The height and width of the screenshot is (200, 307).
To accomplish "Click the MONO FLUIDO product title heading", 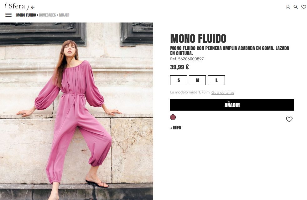I will click(x=198, y=38).
